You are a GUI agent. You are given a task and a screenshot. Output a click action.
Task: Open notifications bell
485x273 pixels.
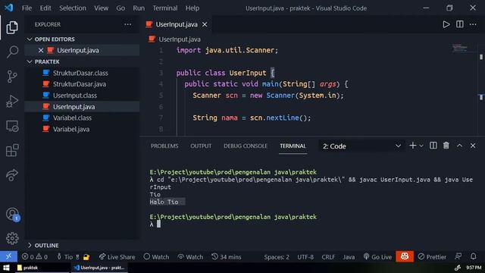pos(473,256)
